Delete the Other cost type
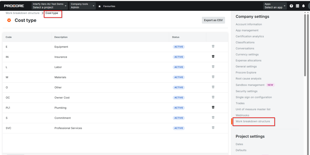 (213, 87)
